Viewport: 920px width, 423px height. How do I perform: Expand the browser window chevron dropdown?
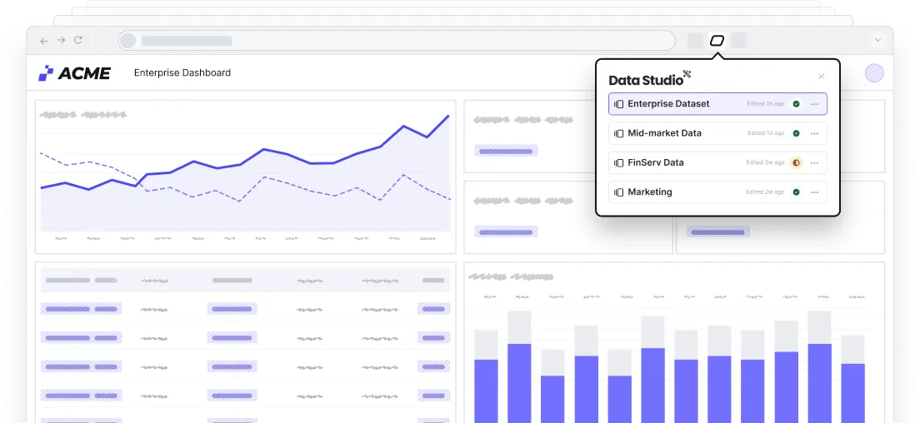[877, 41]
